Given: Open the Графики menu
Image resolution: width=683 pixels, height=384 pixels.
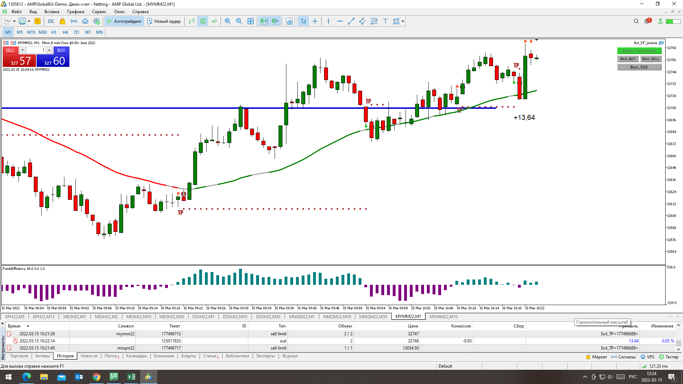Looking at the screenshot, I should 75,12.
